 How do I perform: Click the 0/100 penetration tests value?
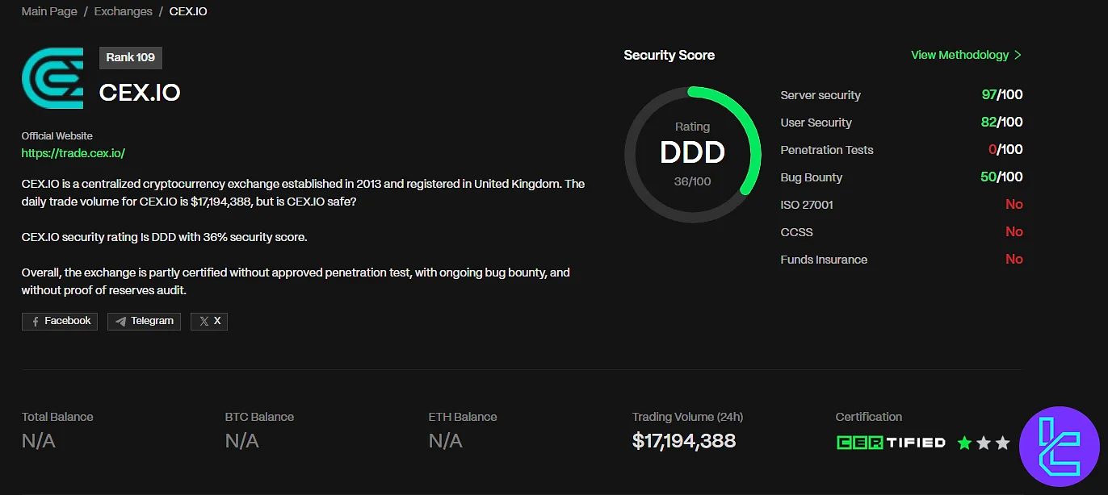(1005, 150)
